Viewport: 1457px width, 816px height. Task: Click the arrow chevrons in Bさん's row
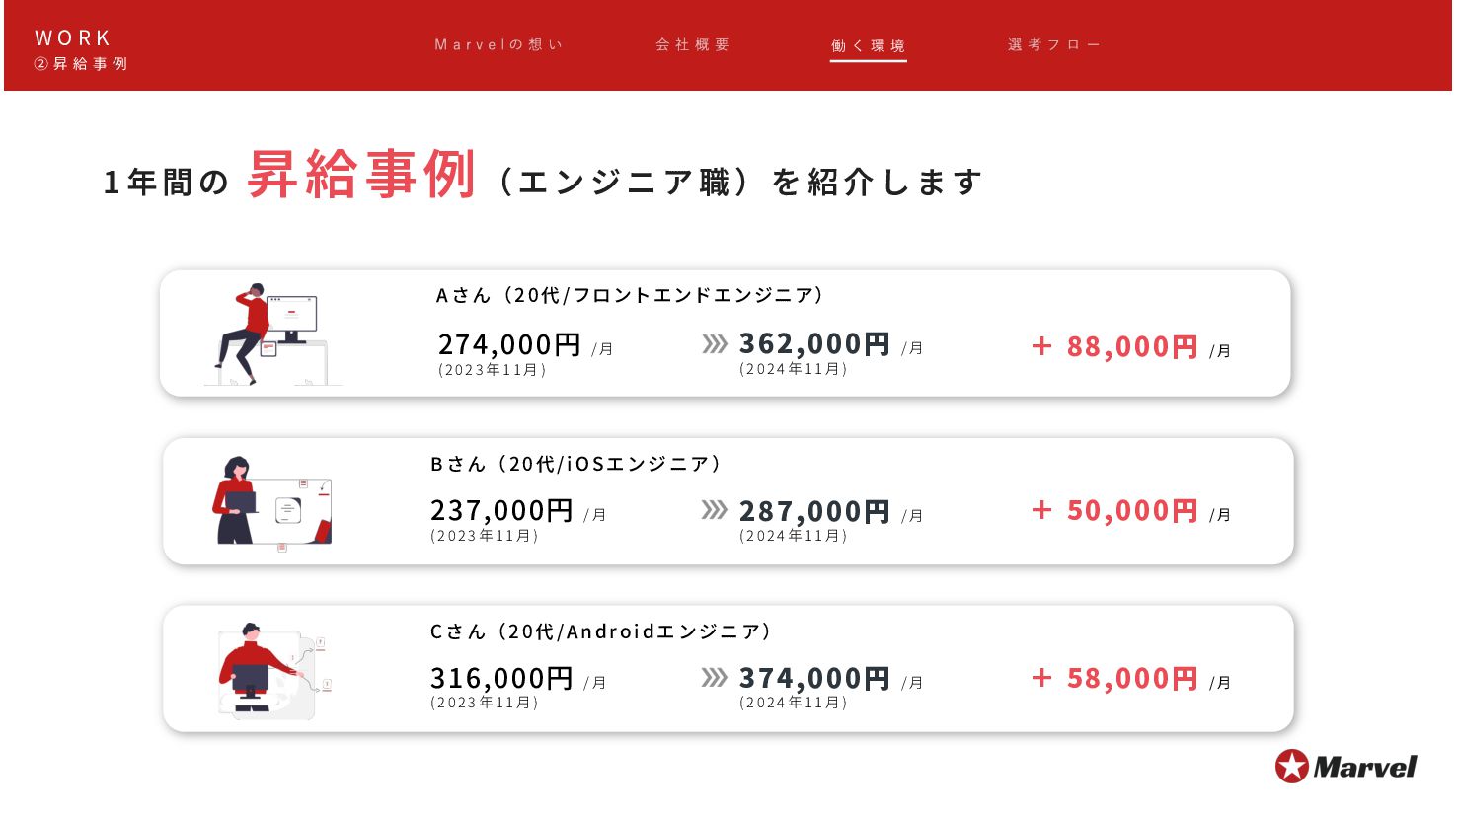tap(715, 510)
